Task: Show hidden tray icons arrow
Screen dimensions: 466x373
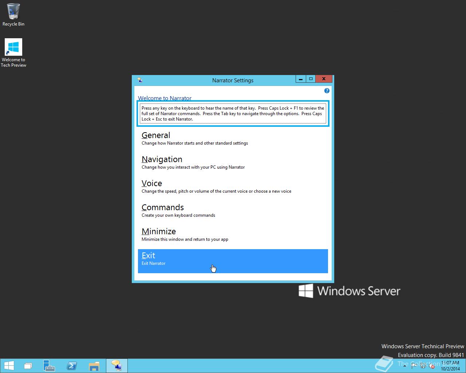Action: pyautogui.click(x=404, y=366)
